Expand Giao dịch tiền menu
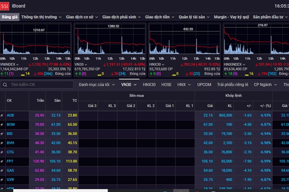The width and height of the screenshot is (289, 192). tap(159, 17)
